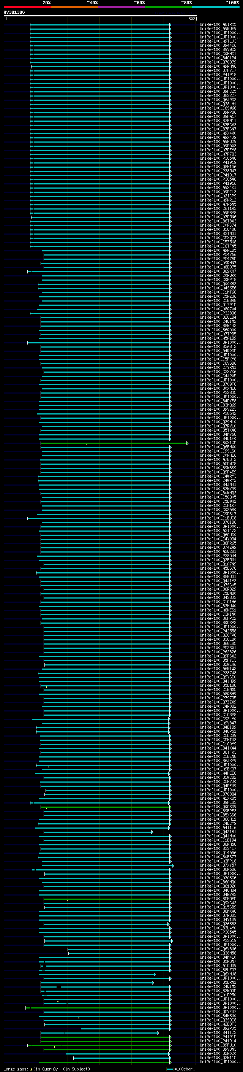Click the cyan ~100% legend segment

(216, 7)
